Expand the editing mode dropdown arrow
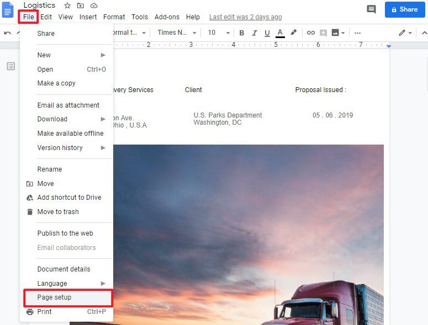This screenshot has height=325, width=428. coord(410,33)
